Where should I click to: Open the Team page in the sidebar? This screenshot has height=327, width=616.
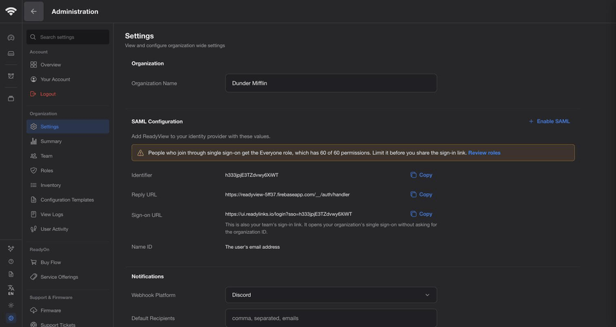tap(67, 156)
